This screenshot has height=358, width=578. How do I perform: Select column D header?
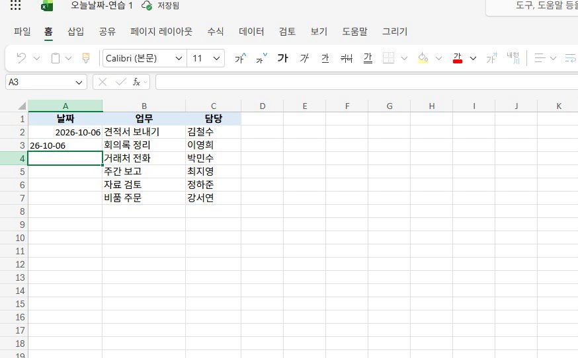(263, 106)
